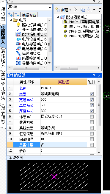The width and height of the screenshot is (110, 194).
Task: Select 照明灯具(电) lightbulb item
Action: [x=31, y=25]
